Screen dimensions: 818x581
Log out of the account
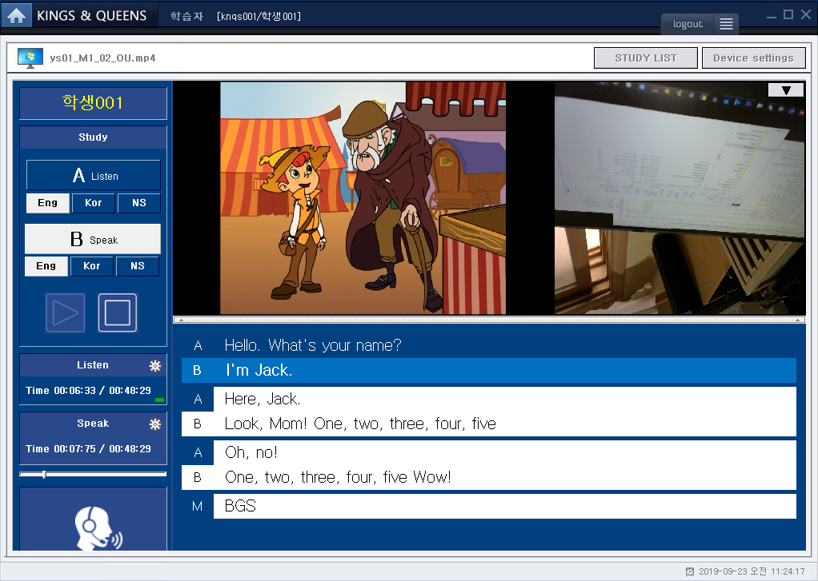point(688,24)
